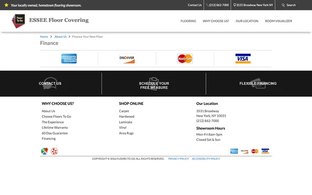This screenshot has height=195, width=312.
Task: Click the search magnifier icon
Action: coord(283,5)
